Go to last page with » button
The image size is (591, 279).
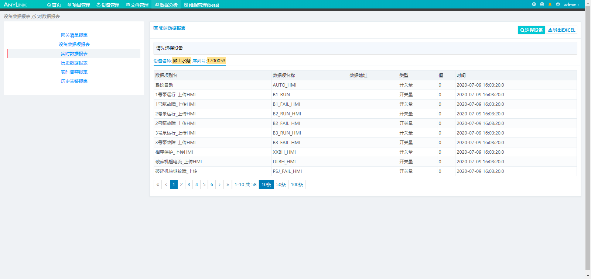pyautogui.click(x=228, y=185)
